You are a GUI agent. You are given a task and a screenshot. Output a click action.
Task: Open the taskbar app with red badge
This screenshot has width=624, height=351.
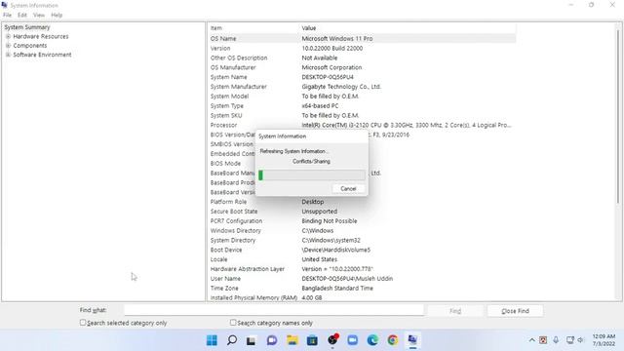pos(332,339)
